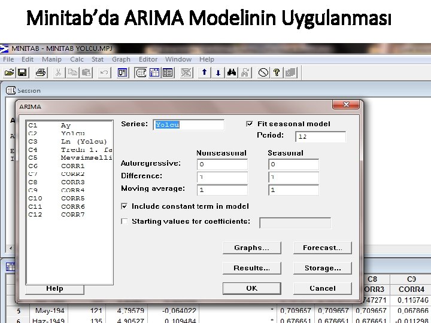Select C6 CORR1 in column list
The width and height of the screenshot is (431, 323).
pyautogui.click(x=69, y=166)
